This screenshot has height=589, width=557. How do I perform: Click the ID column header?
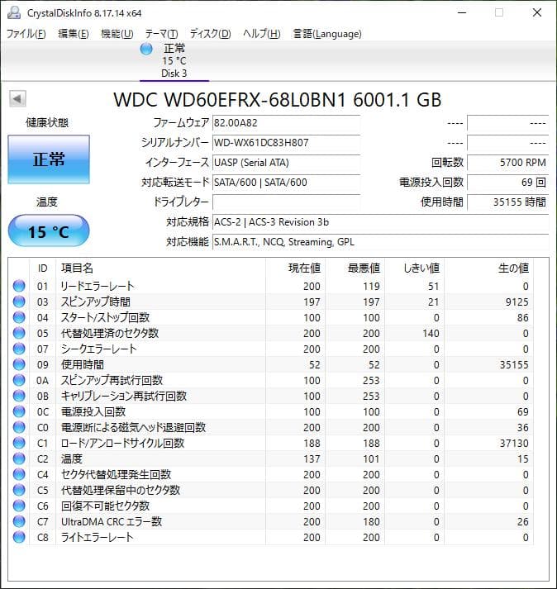pyautogui.click(x=42, y=268)
